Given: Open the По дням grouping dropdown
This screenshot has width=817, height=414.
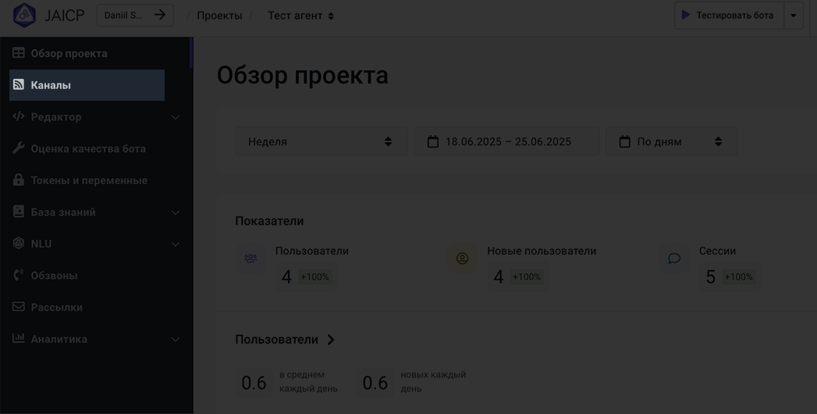Looking at the screenshot, I should [671, 141].
